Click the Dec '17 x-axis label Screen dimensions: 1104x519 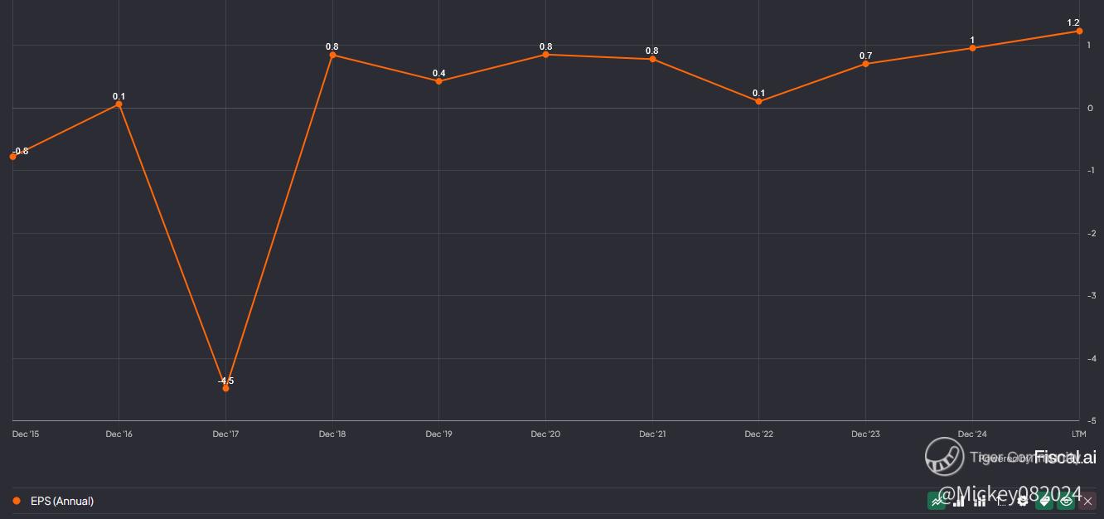(x=225, y=434)
